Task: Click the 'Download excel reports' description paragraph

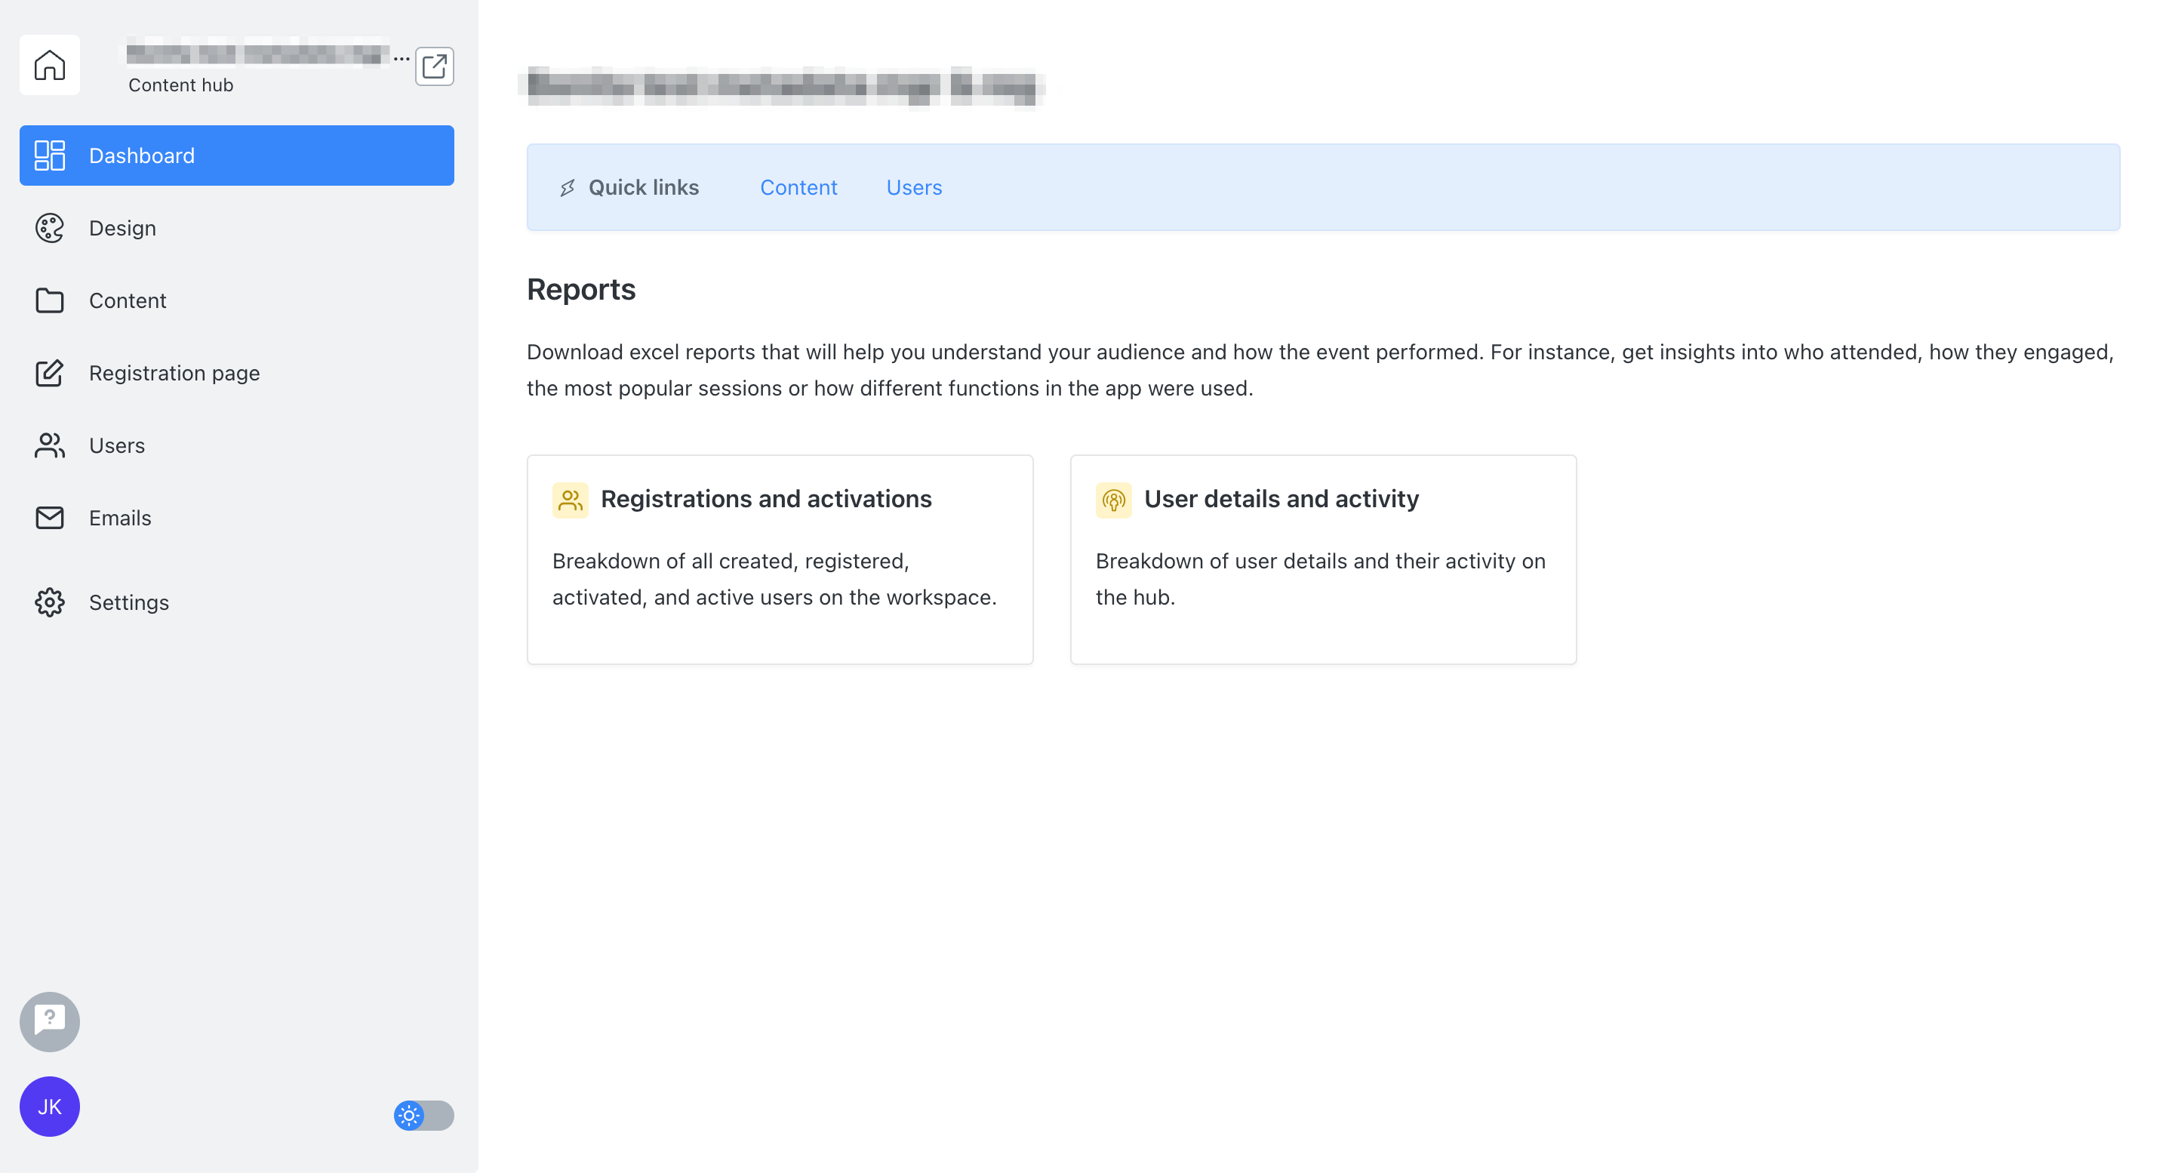Action: [x=1320, y=370]
